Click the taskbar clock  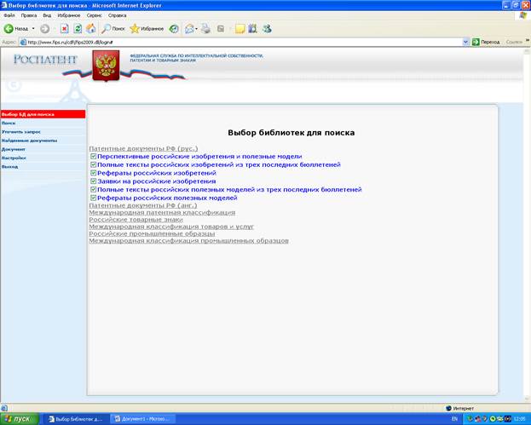point(519,419)
